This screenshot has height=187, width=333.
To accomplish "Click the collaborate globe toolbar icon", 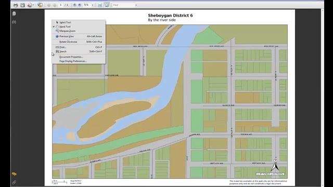I will tap(40, 5).
